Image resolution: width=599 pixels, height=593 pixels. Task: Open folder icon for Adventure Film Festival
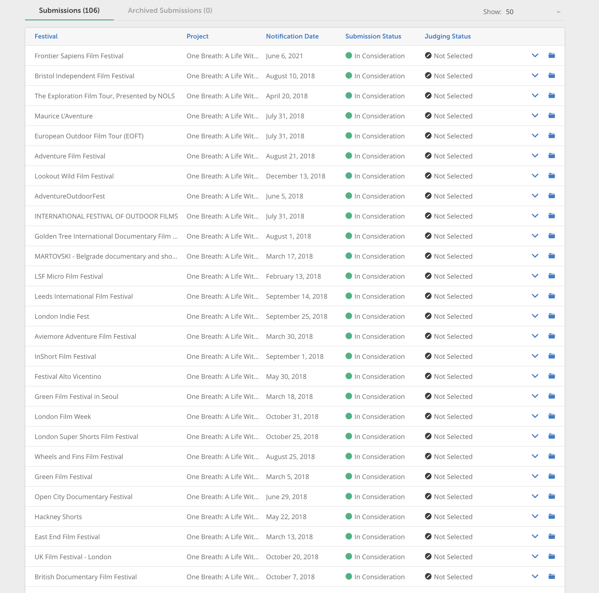pyautogui.click(x=552, y=156)
